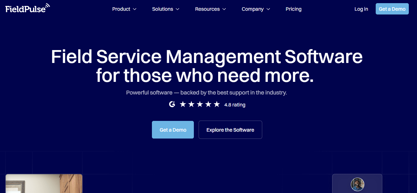
Task: Go to the Pricing page
Action: [293, 9]
